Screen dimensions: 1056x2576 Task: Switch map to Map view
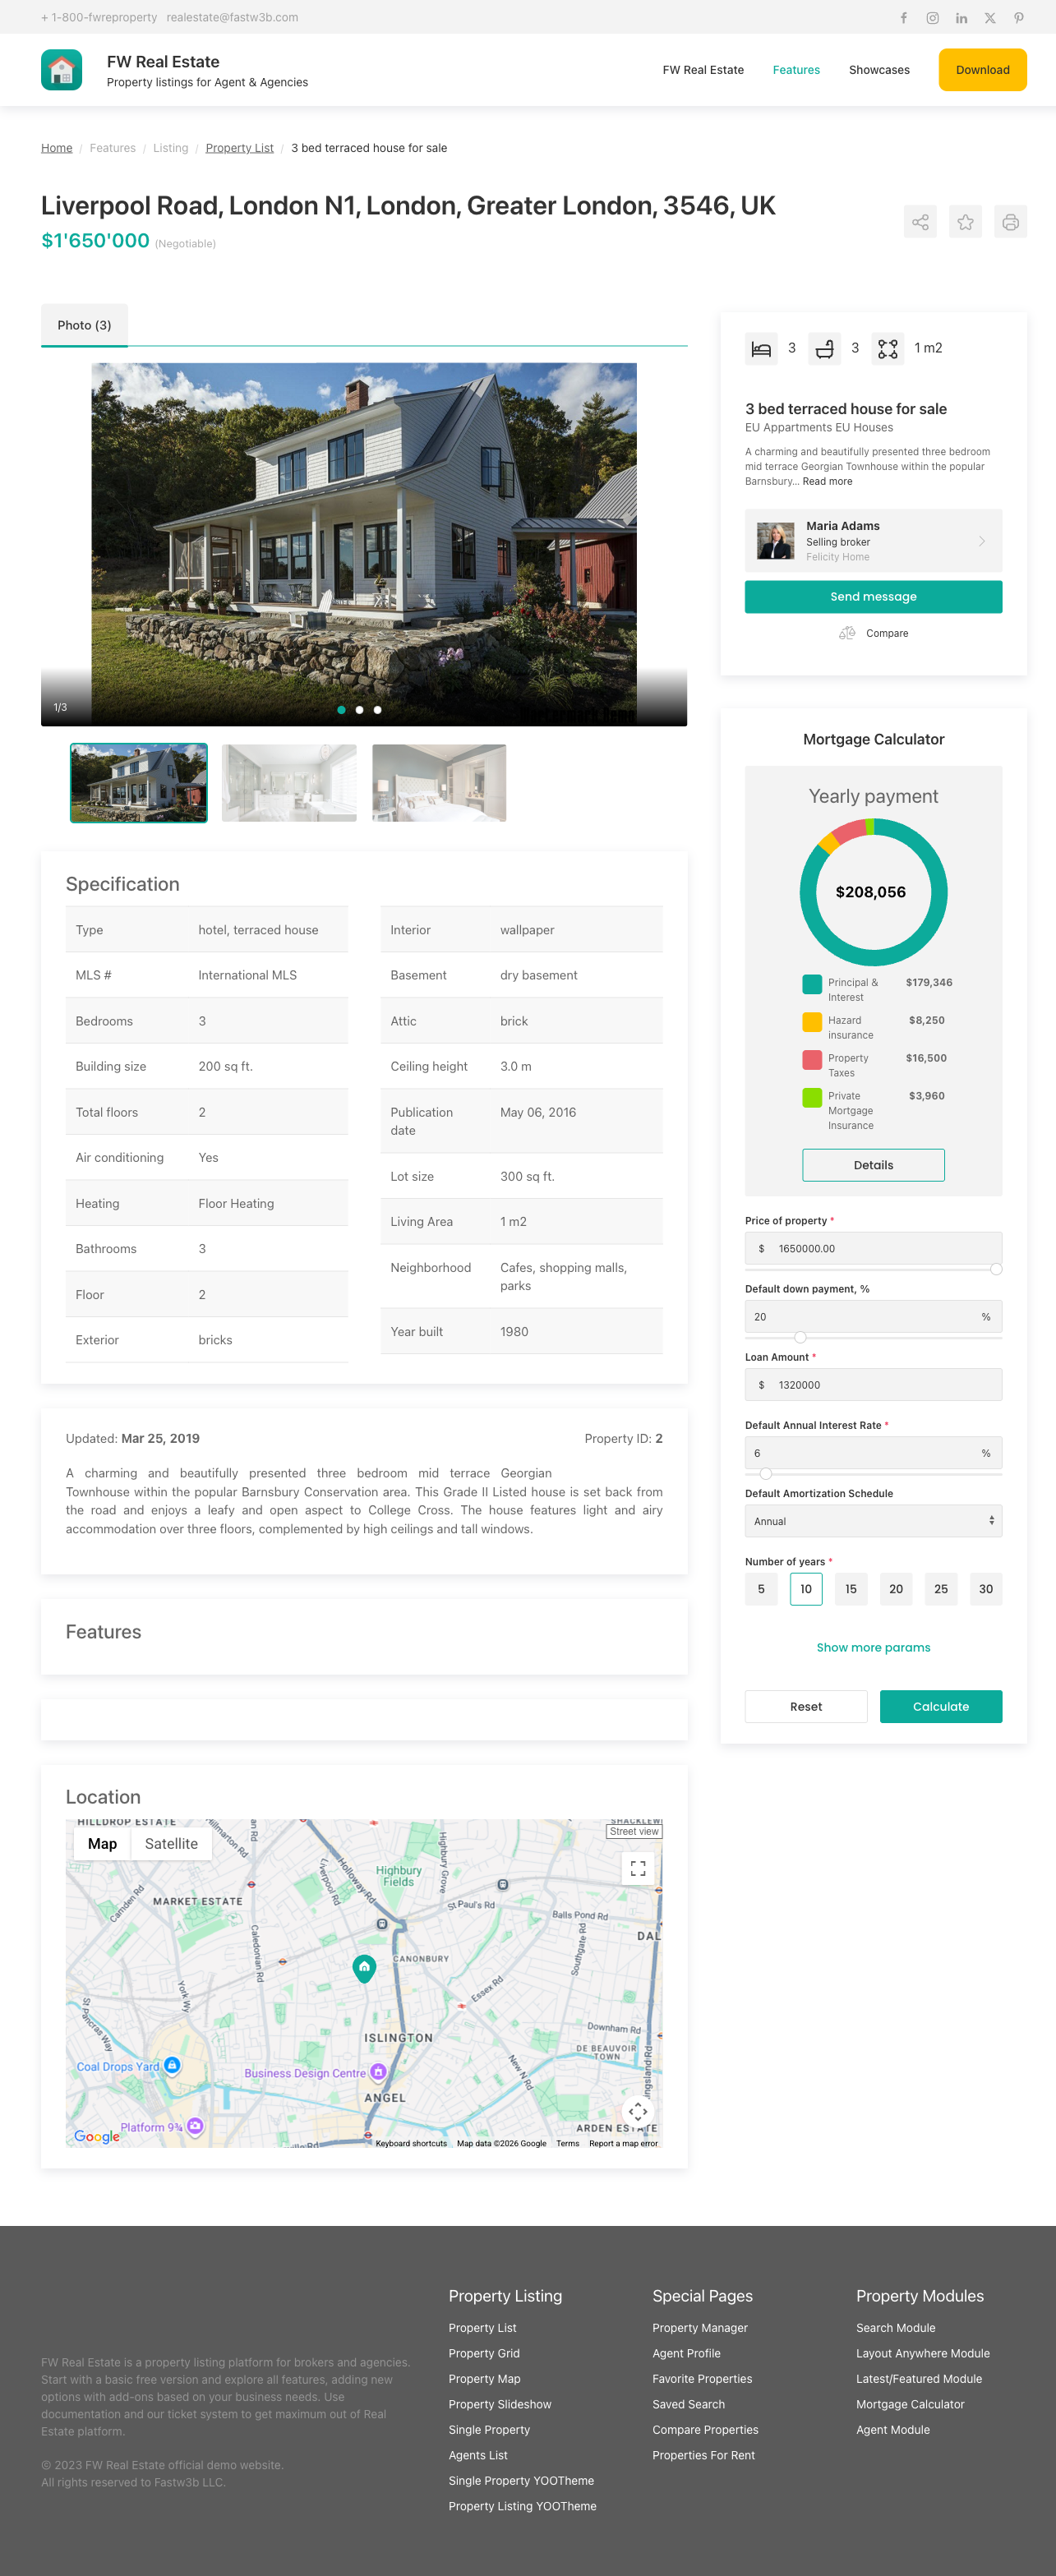[x=102, y=1844]
